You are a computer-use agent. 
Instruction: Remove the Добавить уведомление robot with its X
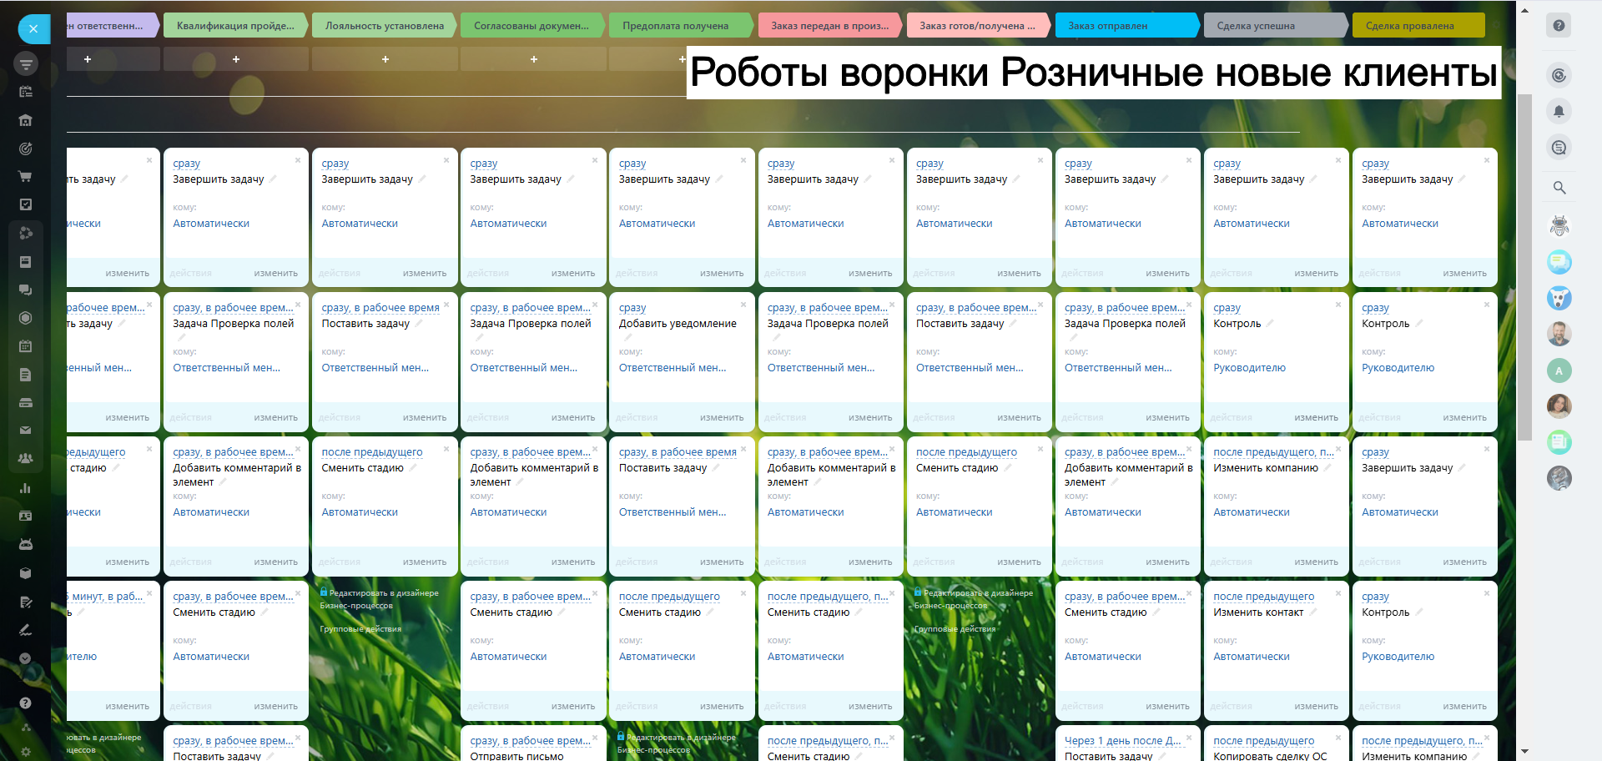point(743,305)
